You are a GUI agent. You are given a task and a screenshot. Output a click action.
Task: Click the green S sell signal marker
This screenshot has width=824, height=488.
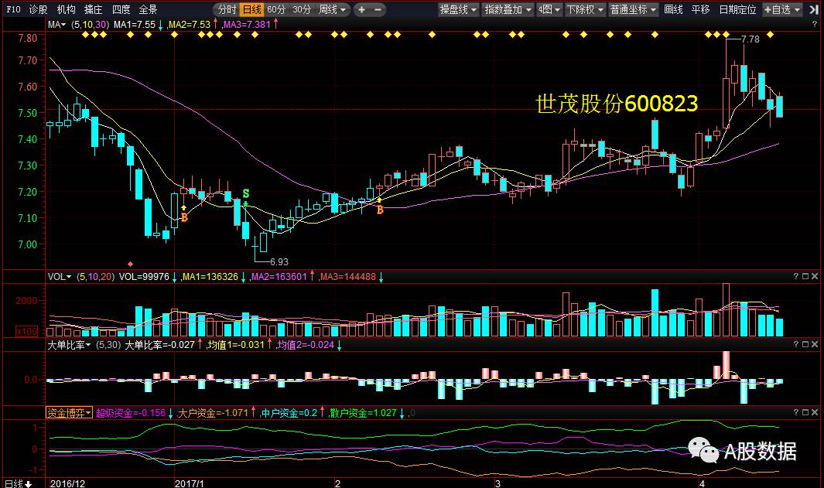tap(245, 194)
